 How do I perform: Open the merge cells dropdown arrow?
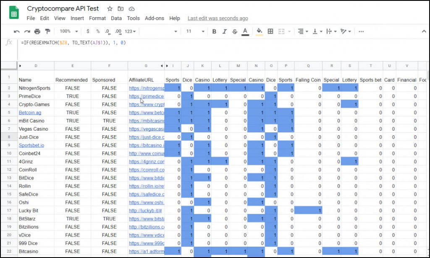pyautogui.click(x=289, y=32)
